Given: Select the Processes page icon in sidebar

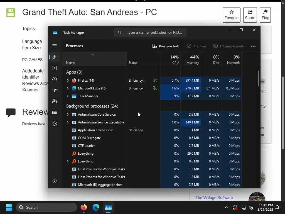Looking at the screenshot, I should (x=54, y=57).
